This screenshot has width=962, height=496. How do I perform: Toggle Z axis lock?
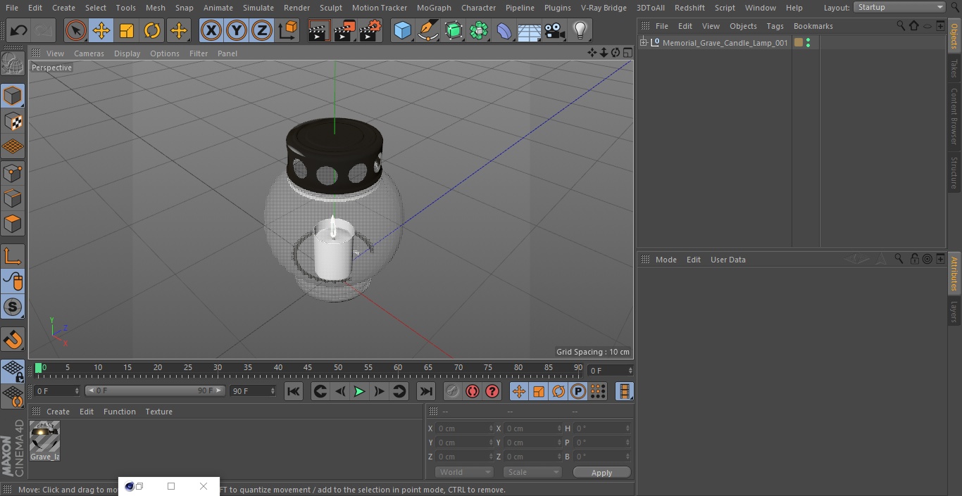coord(262,30)
